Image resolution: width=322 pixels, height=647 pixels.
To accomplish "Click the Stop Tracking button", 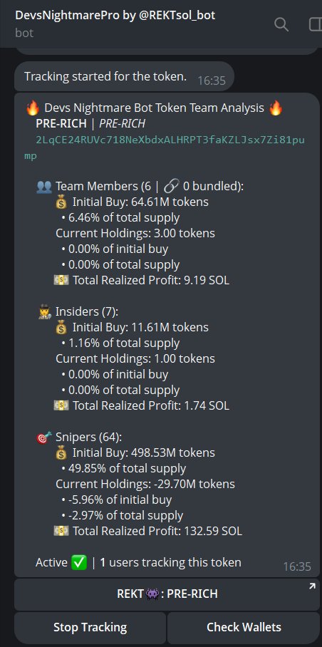I will point(90,628).
